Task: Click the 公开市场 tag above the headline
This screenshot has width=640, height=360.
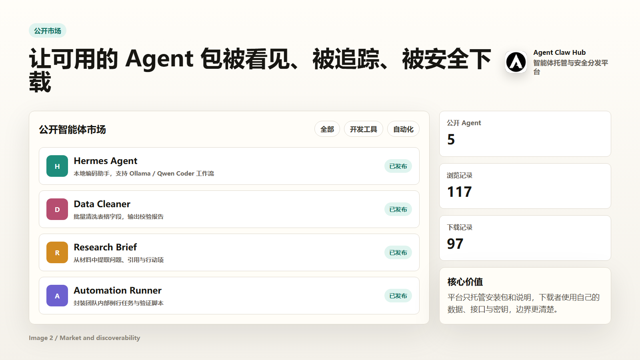Action: (x=48, y=31)
